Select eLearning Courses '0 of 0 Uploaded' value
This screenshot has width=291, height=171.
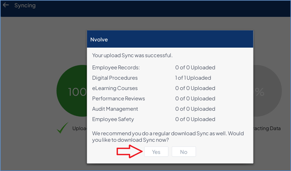[195, 88]
